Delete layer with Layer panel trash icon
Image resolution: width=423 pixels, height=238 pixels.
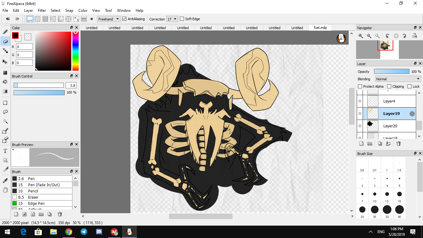click(x=399, y=143)
